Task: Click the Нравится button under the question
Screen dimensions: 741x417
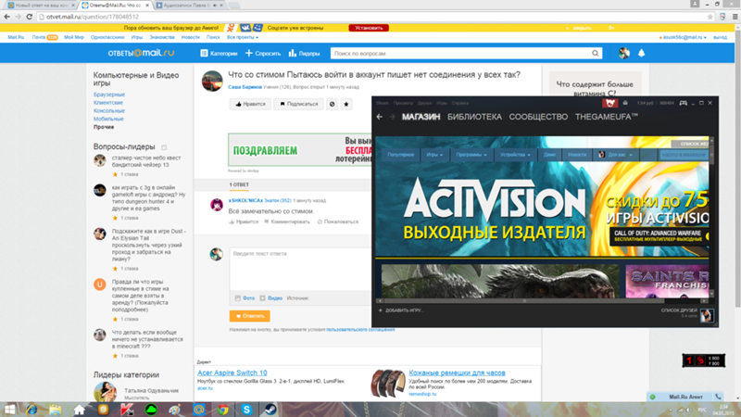Action: tap(250, 104)
